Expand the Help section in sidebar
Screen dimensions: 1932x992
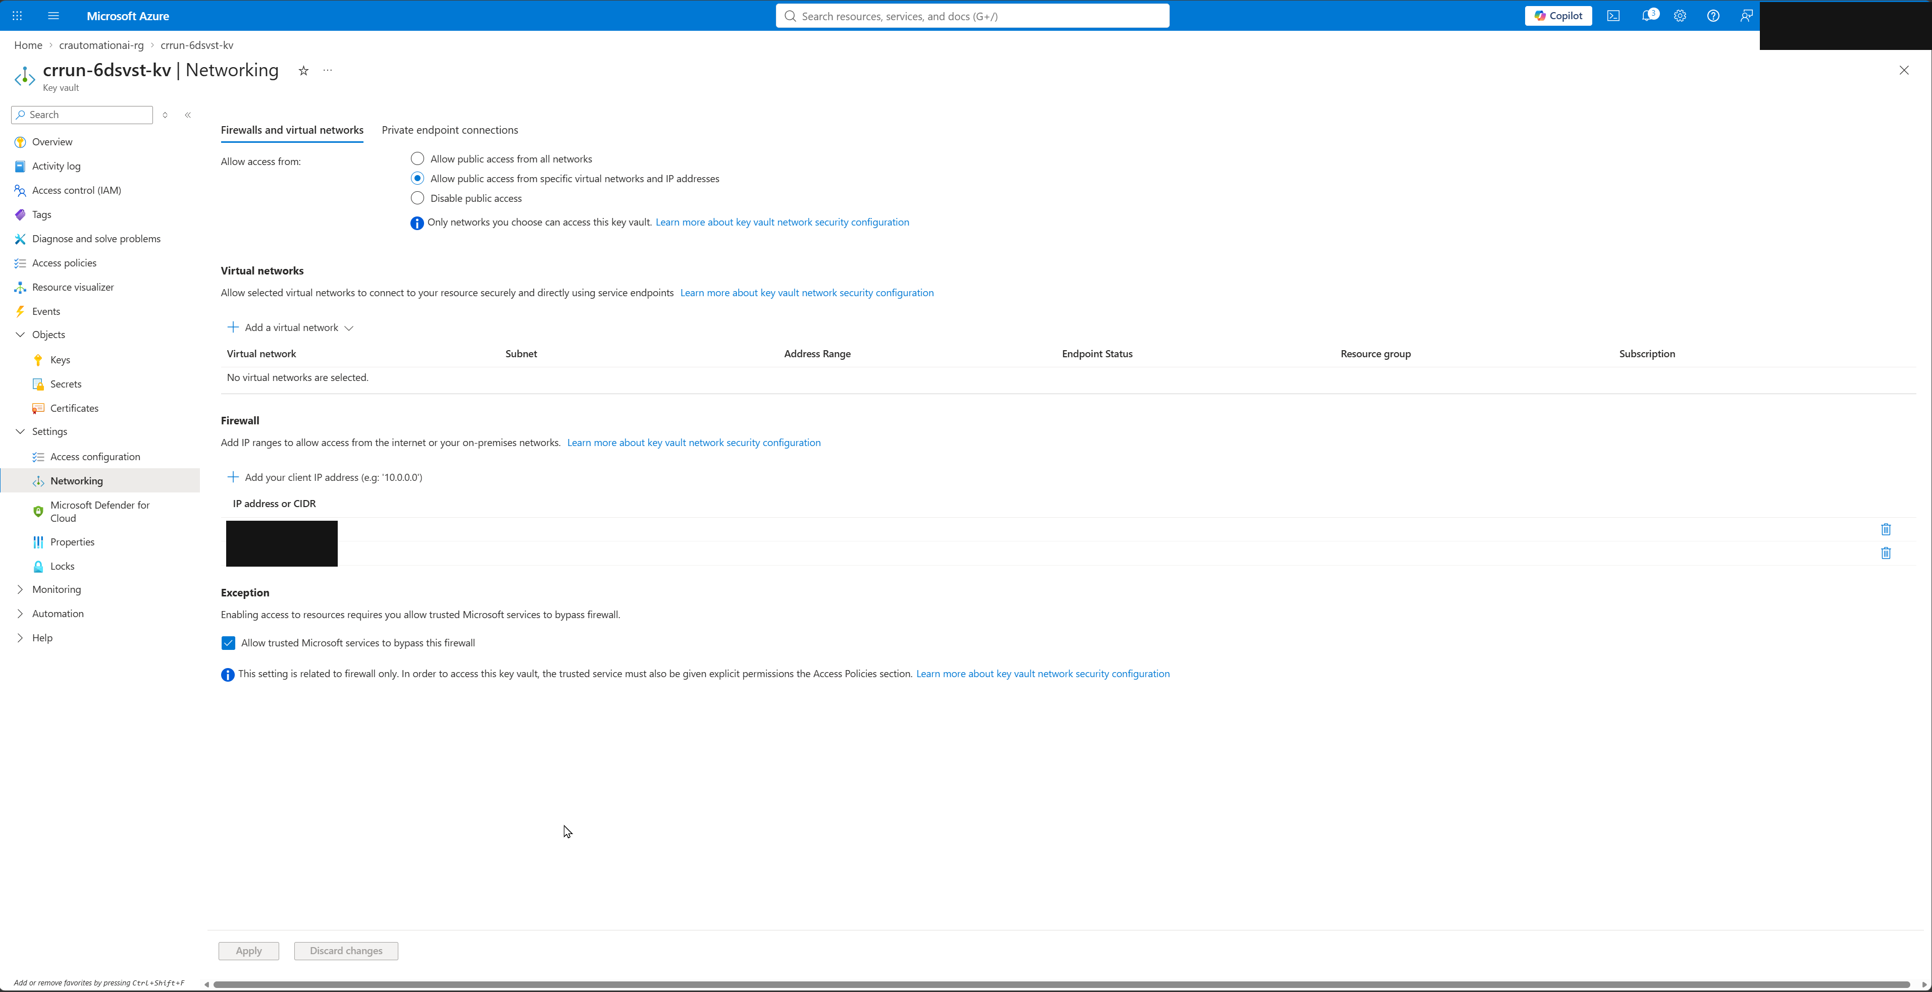point(20,637)
